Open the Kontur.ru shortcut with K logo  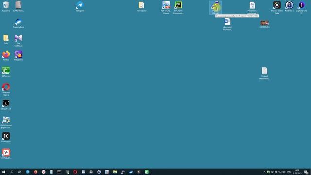pyautogui.click(x=6, y=137)
